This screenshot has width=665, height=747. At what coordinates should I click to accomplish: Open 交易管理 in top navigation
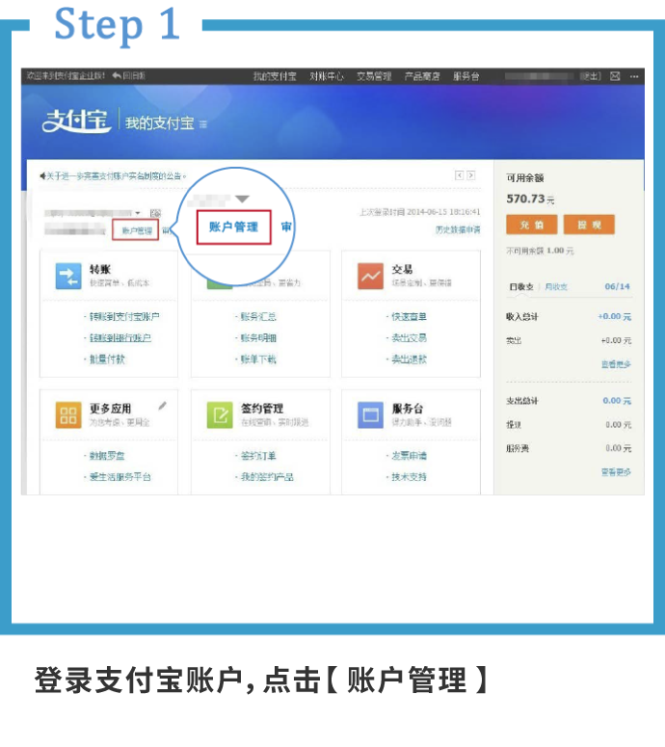pos(374,76)
